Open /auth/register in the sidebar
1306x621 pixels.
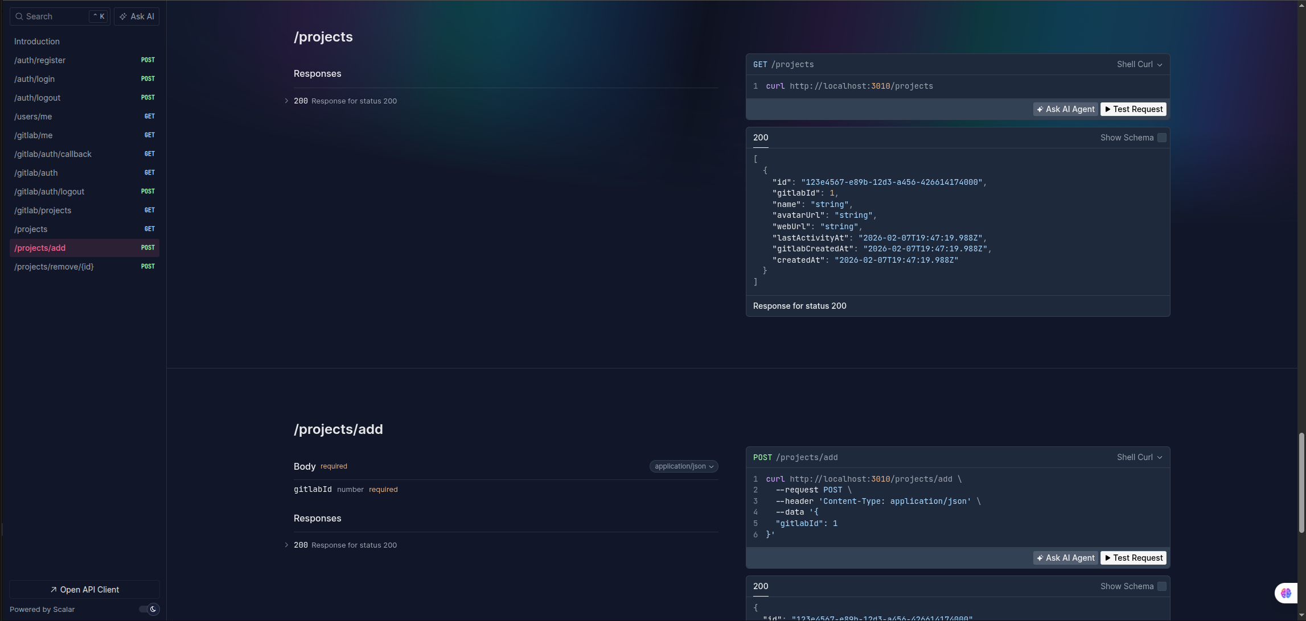pyautogui.click(x=40, y=60)
